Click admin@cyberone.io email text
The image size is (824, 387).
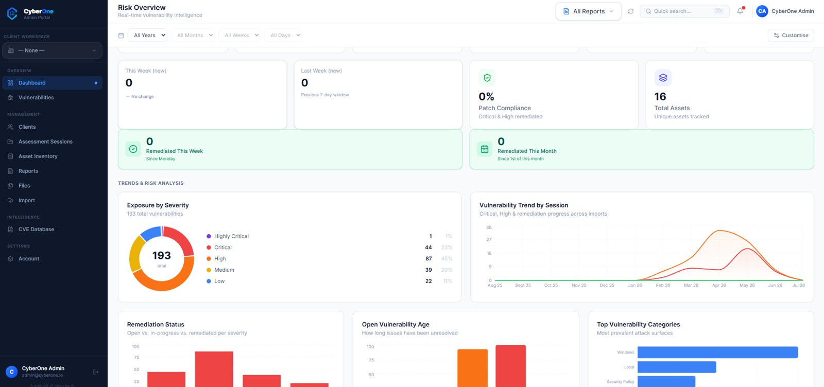[42, 375]
